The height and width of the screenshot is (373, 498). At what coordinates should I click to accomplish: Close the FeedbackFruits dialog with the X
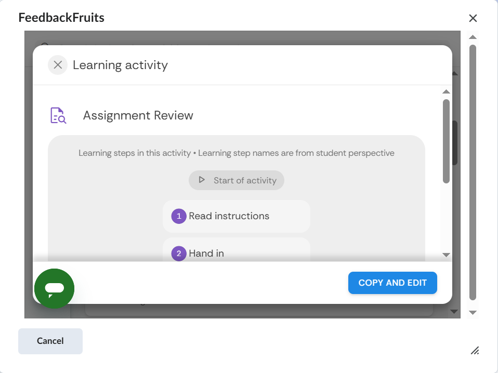pyautogui.click(x=473, y=19)
